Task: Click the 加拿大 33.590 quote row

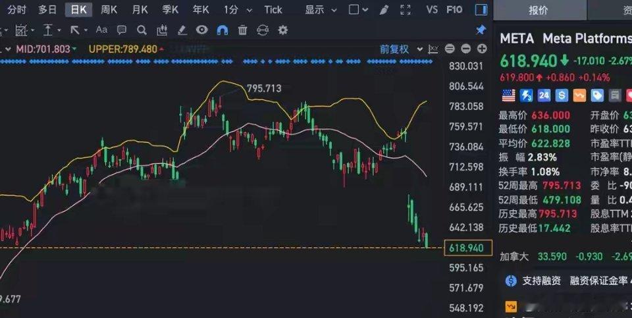Action: click(566, 256)
